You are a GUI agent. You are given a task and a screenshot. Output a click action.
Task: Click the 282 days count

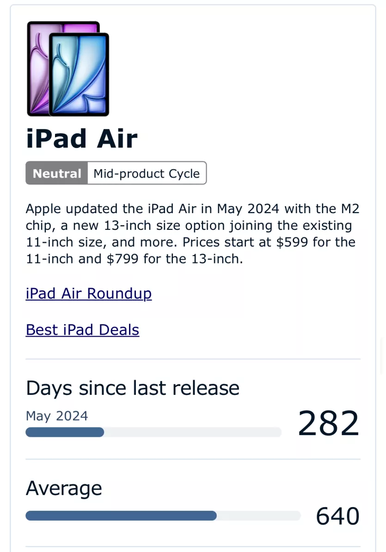pyautogui.click(x=329, y=423)
